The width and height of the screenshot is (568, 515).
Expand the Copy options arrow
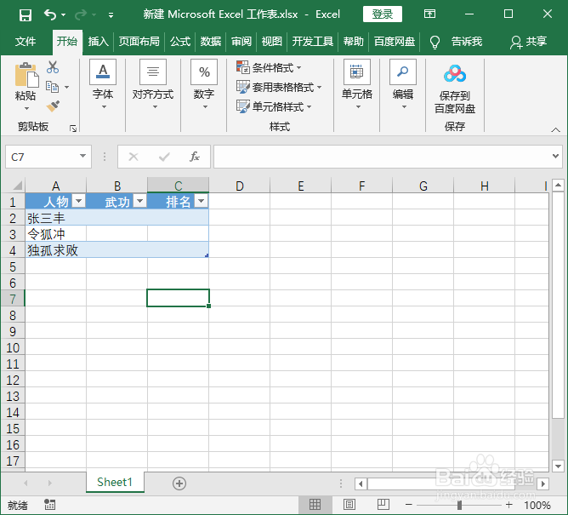pyautogui.click(x=66, y=87)
